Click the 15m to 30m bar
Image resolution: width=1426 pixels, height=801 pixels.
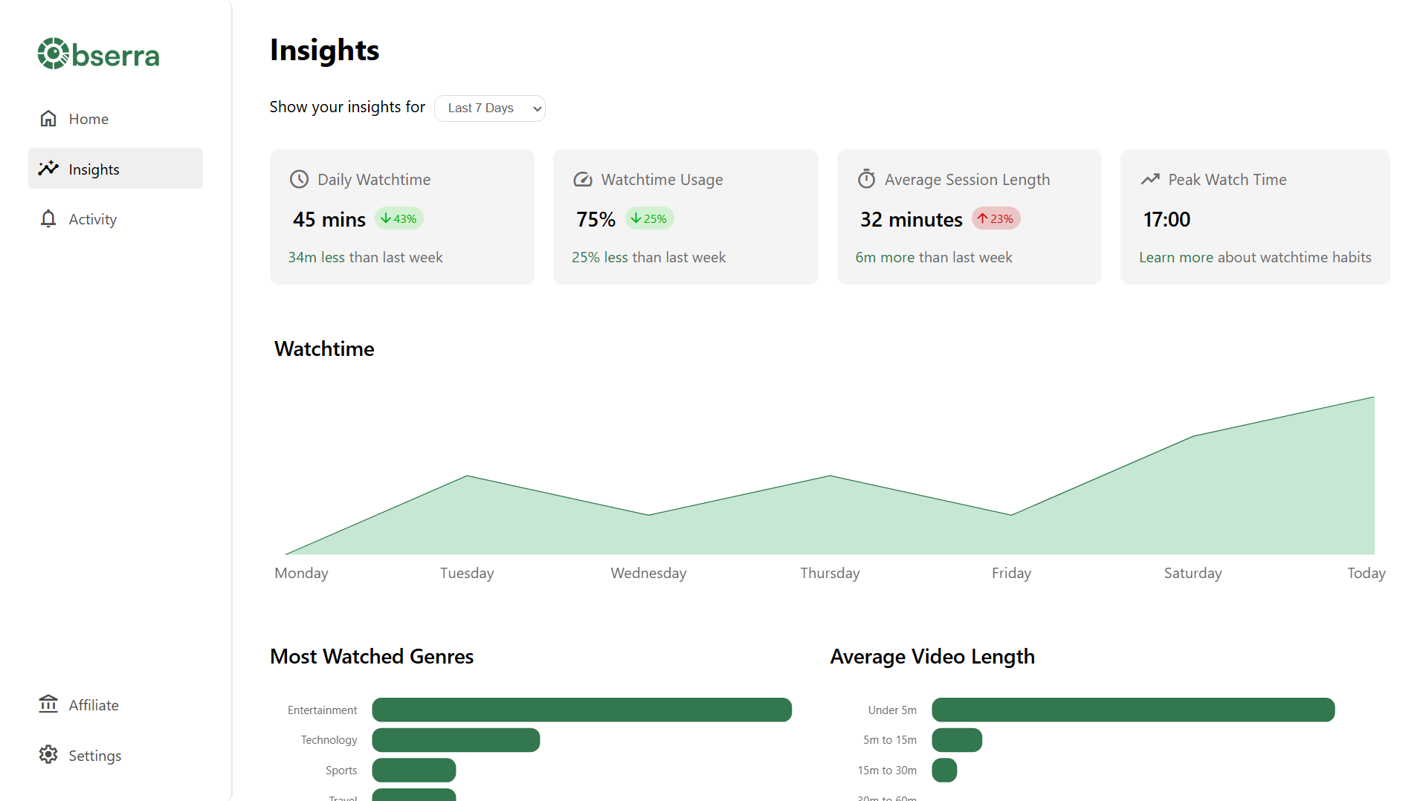[944, 770]
